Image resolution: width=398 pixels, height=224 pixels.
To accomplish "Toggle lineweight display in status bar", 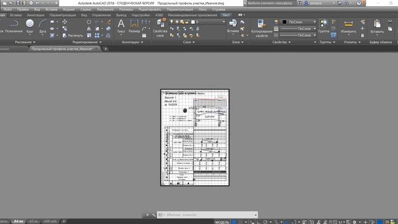I will point(304,222).
